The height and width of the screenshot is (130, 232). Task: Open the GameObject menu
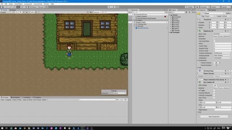[x=18, y=4]
